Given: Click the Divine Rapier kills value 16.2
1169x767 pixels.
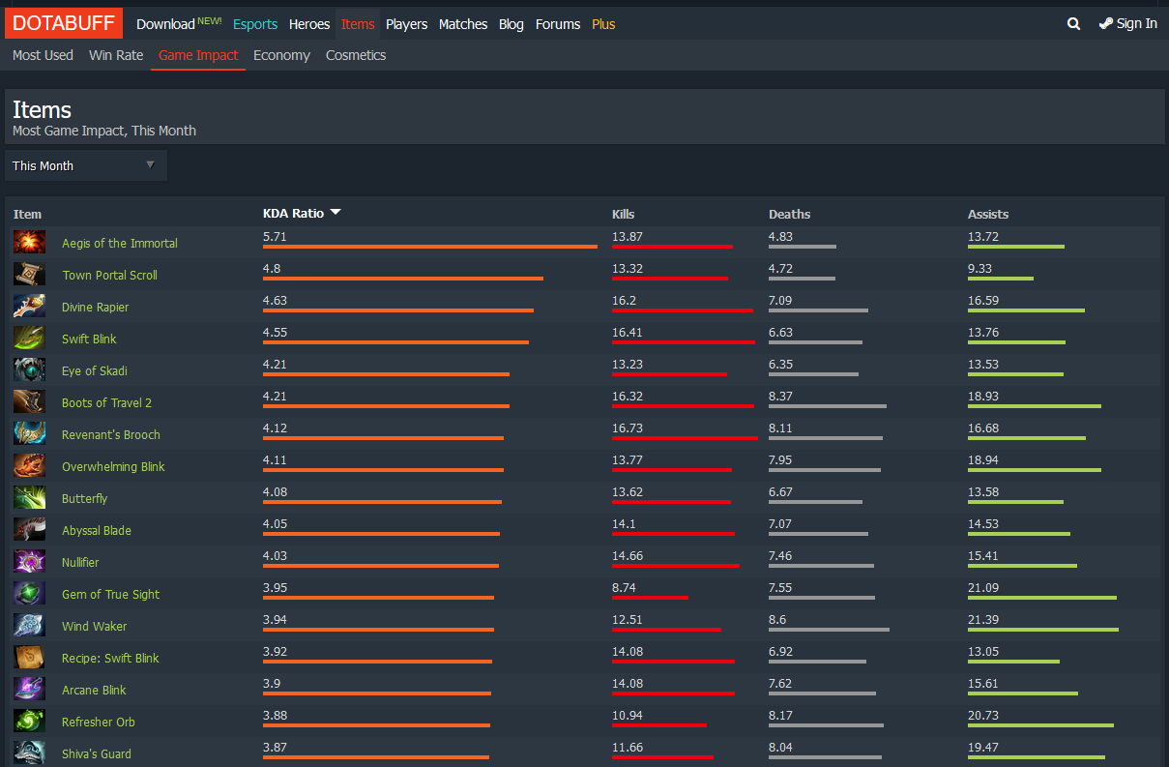Looking at the screenshot, I should pyautogui.click(x=624, y=300).
